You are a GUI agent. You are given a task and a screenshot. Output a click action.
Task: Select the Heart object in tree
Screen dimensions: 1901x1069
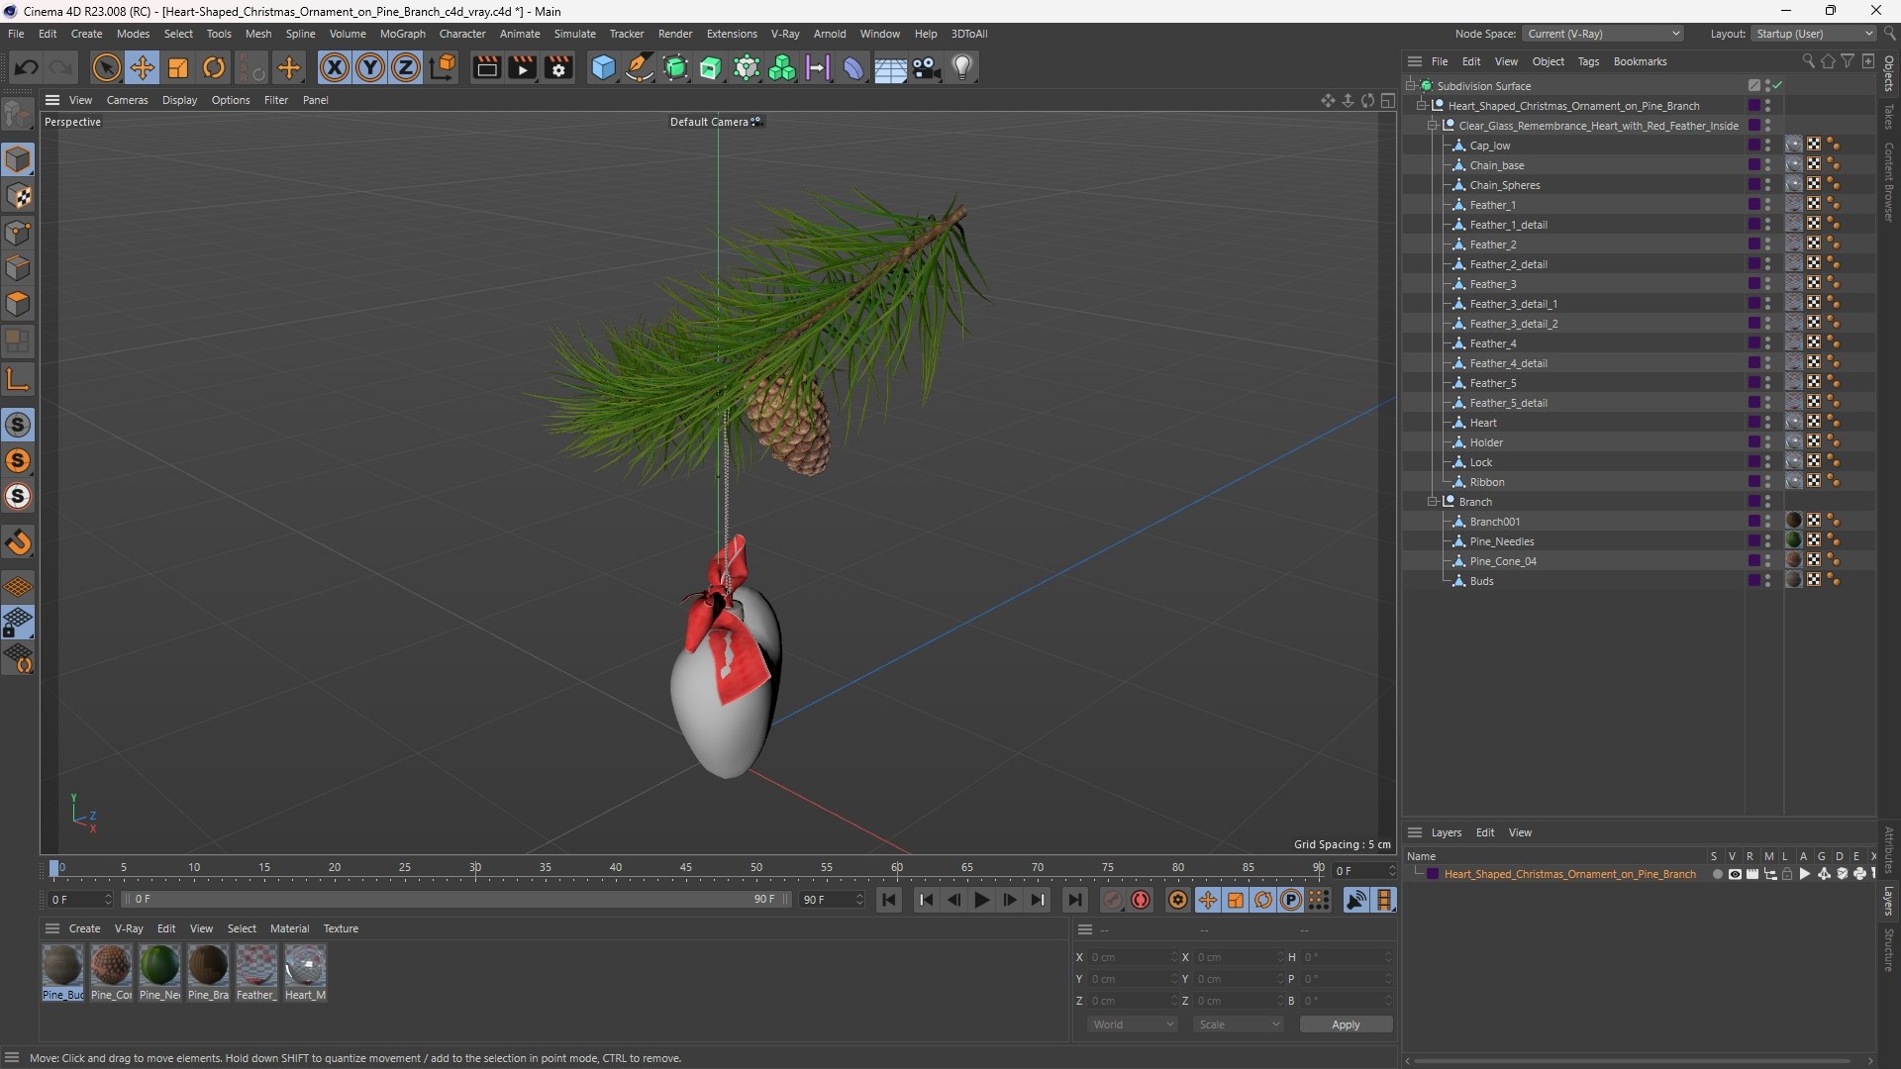[x=1483, y=423]
